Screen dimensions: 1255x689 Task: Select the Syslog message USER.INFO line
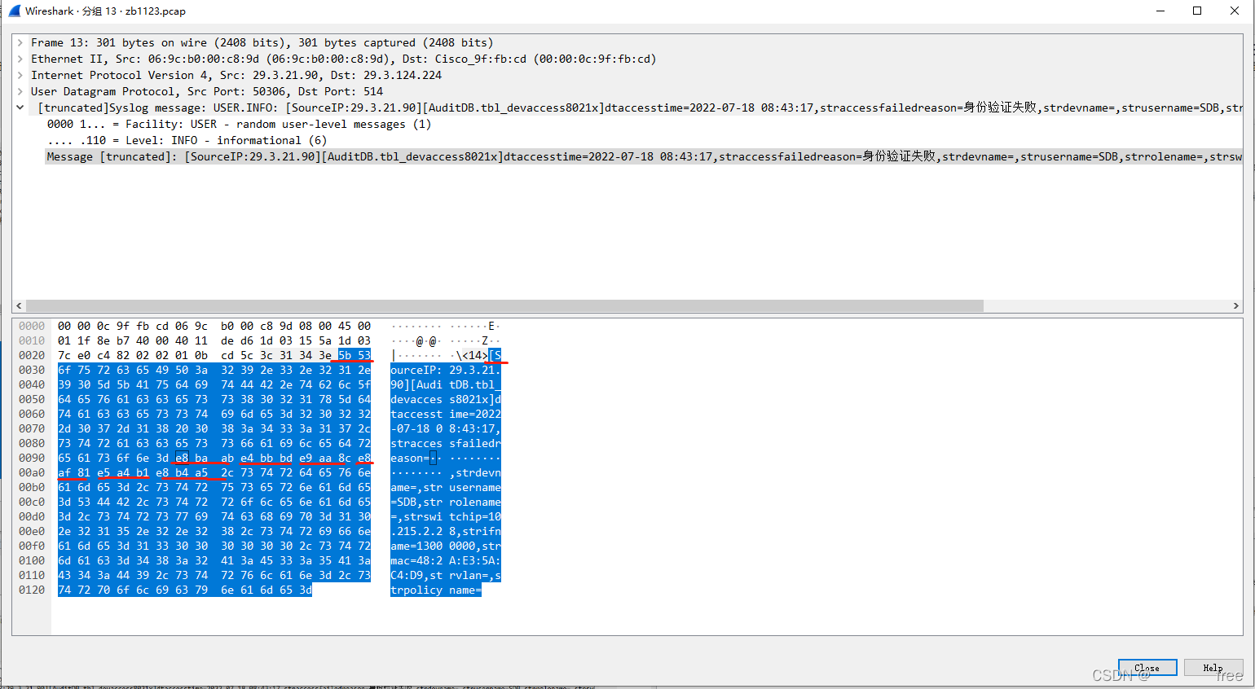click(x=640, y=108)
